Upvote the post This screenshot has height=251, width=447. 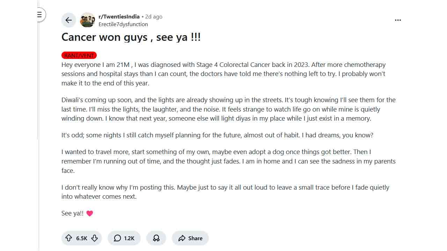[68, 238]
